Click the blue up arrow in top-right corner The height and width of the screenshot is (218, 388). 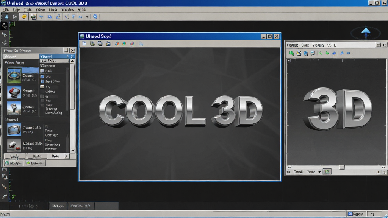(x=366, y=31)
